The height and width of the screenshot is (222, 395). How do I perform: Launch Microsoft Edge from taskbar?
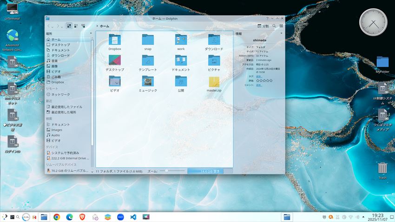(x=70, y=217)
